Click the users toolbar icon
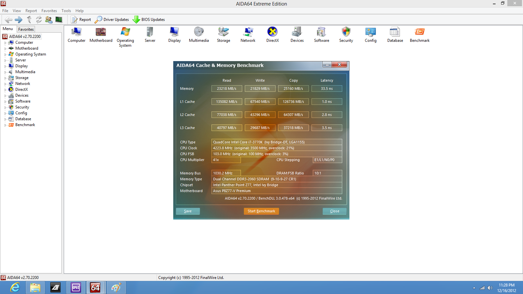 [x=49, y=20]
